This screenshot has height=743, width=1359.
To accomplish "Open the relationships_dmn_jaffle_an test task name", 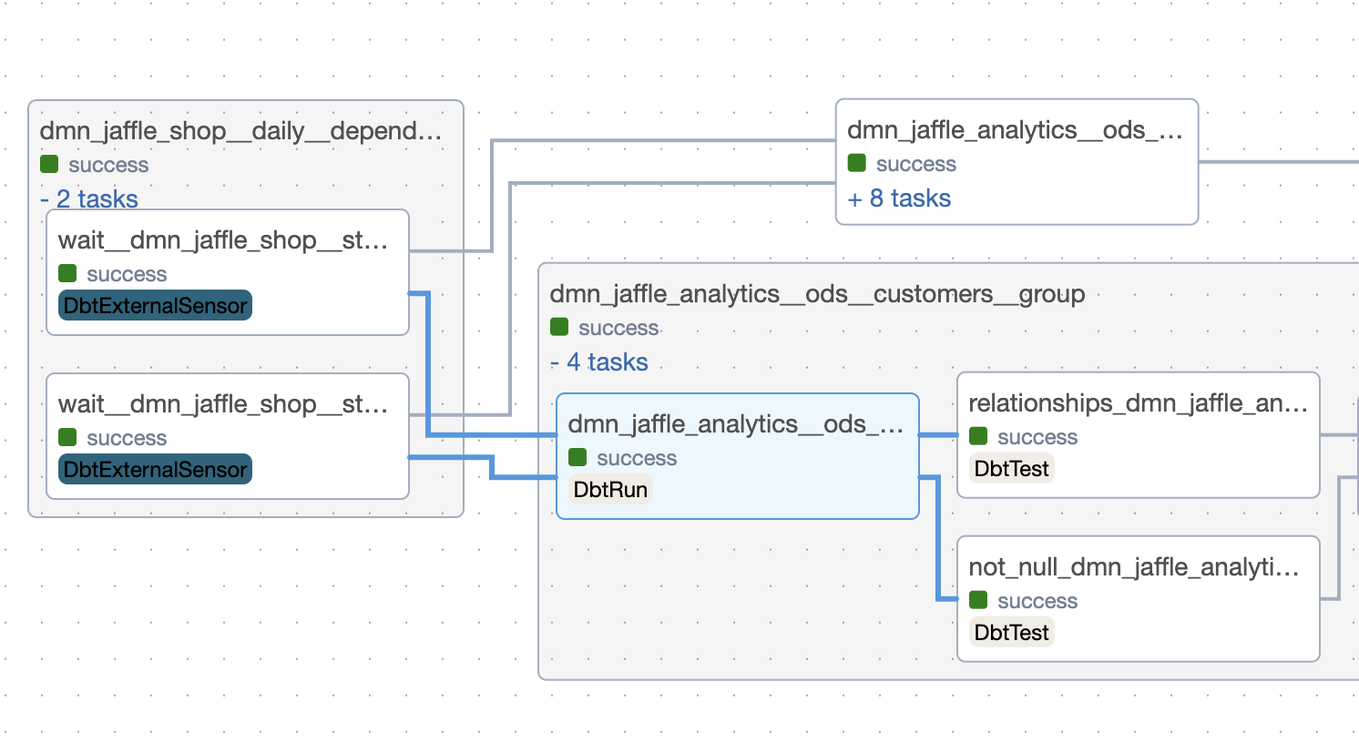I will tap(1137, 403).
